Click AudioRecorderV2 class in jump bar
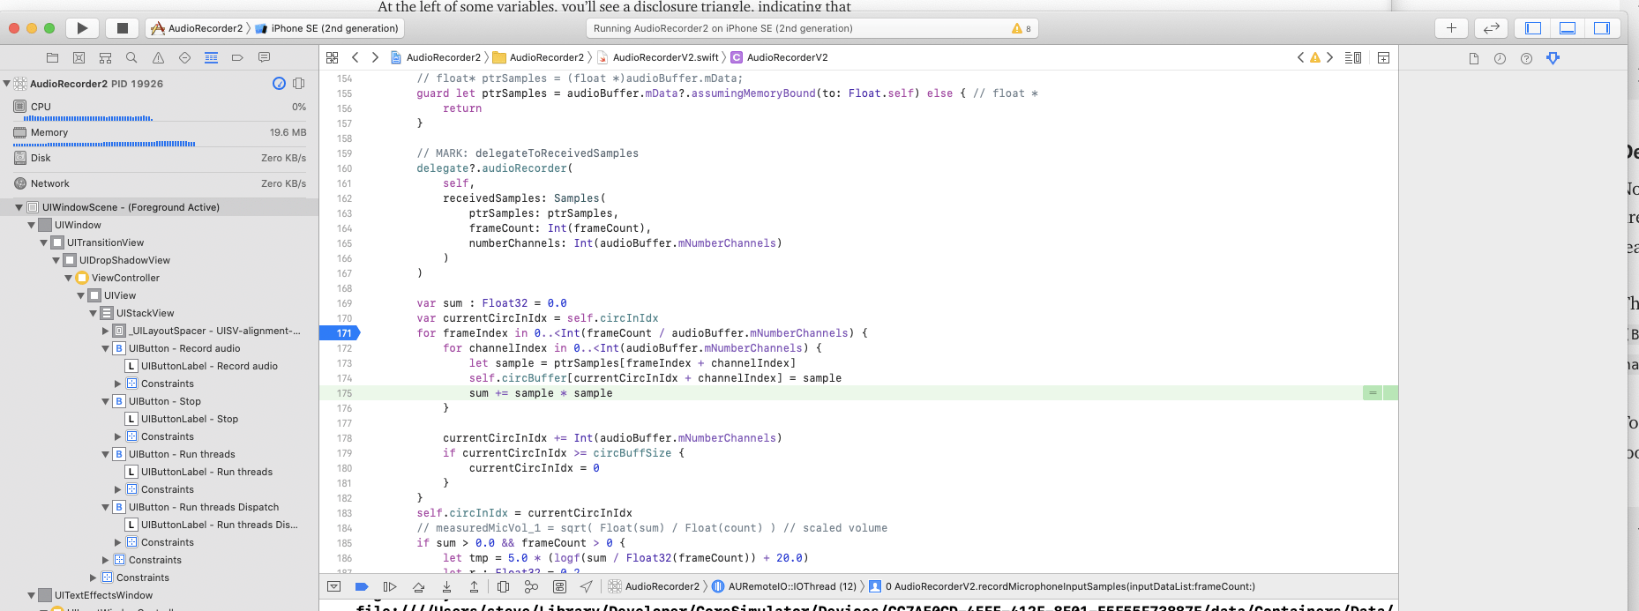This screenshot has height=611, width=1639. (780, 57)
